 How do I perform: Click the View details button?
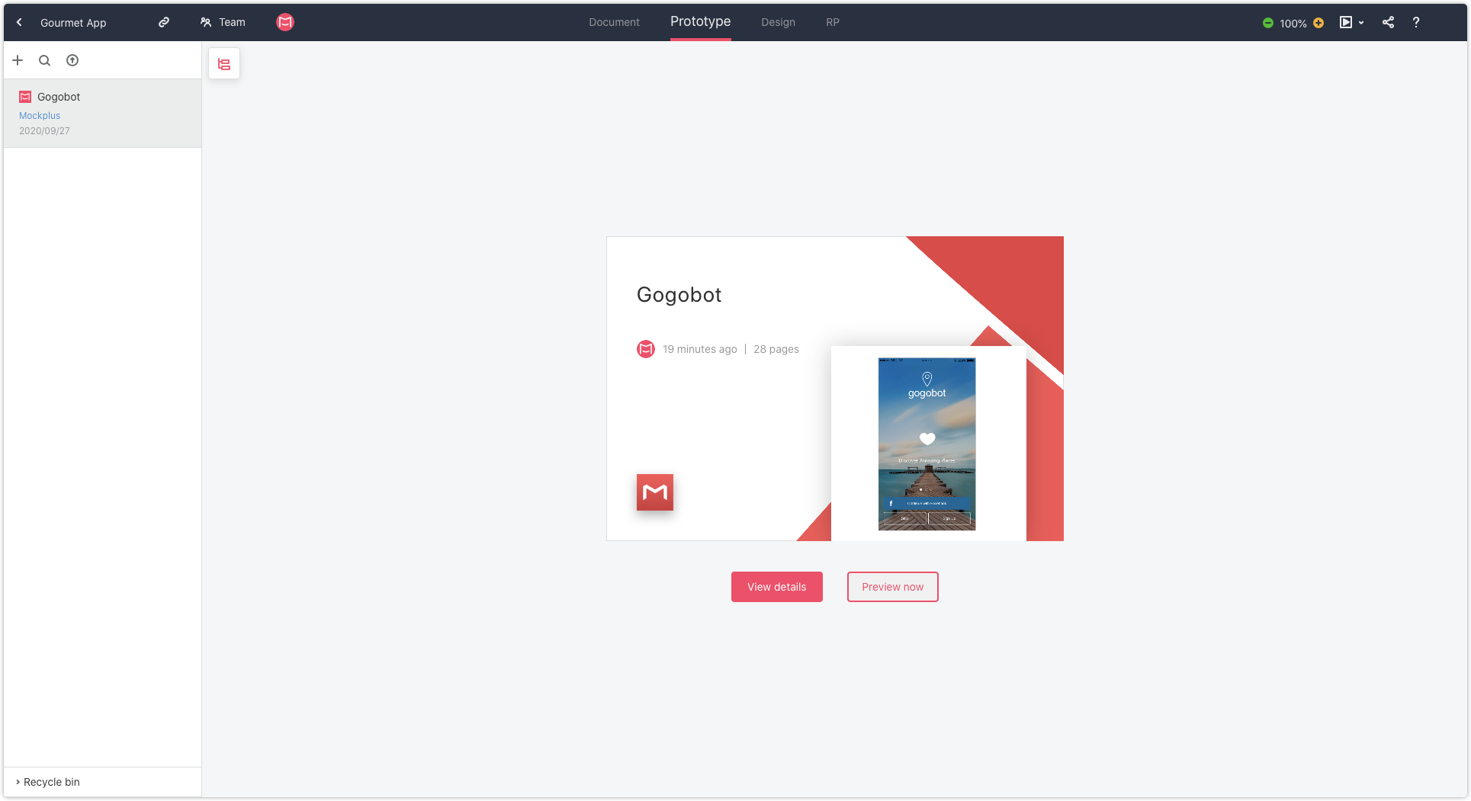tap(776, 587)
